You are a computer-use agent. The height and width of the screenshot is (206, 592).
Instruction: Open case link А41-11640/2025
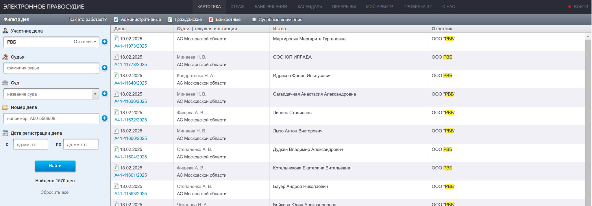point(131,83)
